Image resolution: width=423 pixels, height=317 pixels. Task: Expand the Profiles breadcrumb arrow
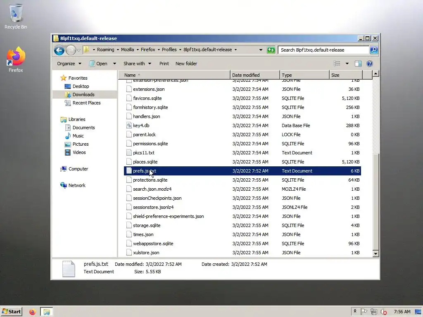point(180,50)
